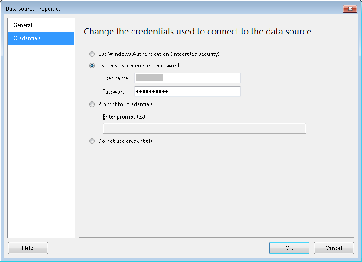Click the 'Enter prompt text:' label
The width and height of the screenshot is (362, 262).
point(125,117)
